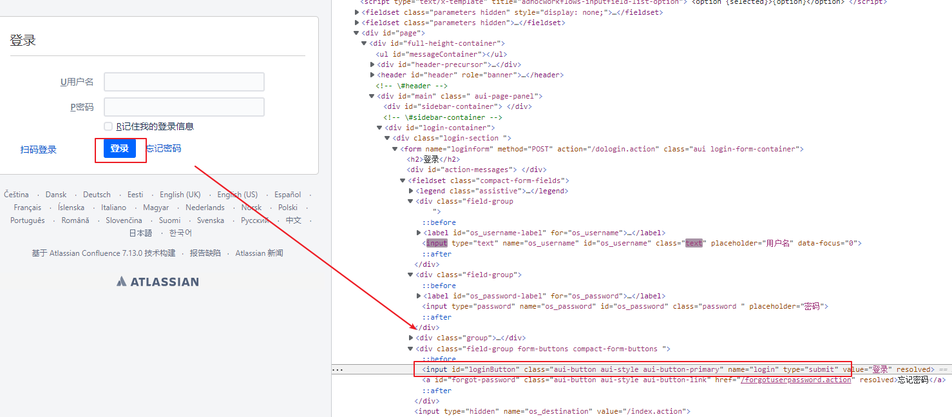952x417 pixels.
Task: Expand the os_password-label label node
Action: click(x=419, y=296)
